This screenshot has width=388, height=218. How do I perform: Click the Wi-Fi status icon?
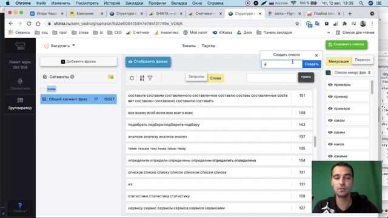click(x=293, y=3)
